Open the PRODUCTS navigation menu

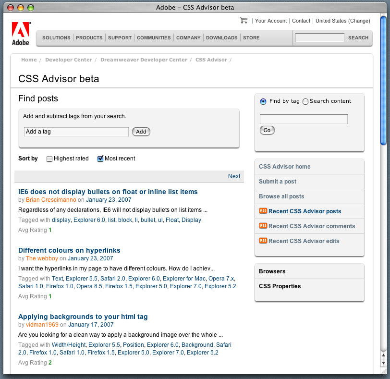[89, 38]
